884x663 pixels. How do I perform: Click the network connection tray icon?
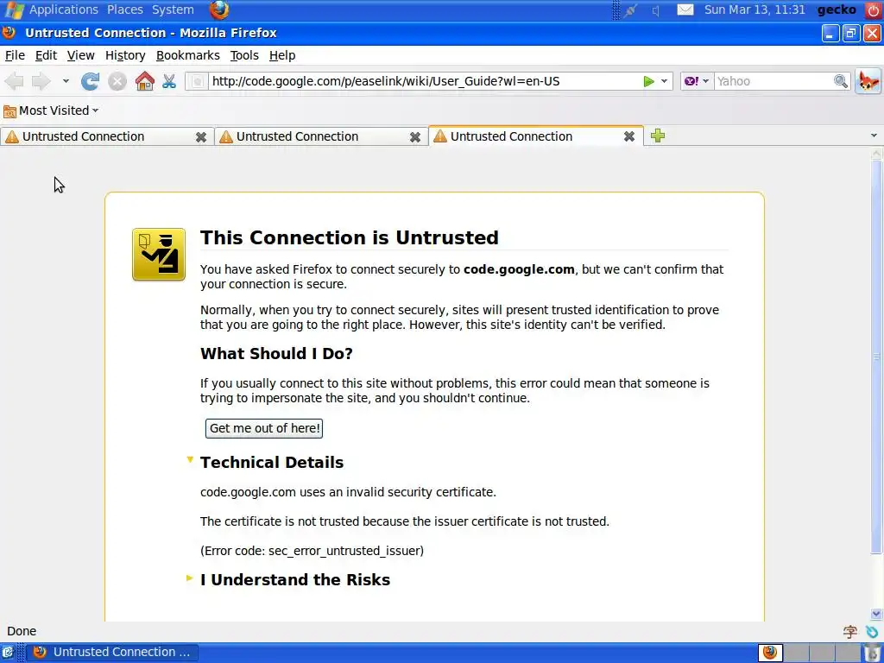(630, 10)
